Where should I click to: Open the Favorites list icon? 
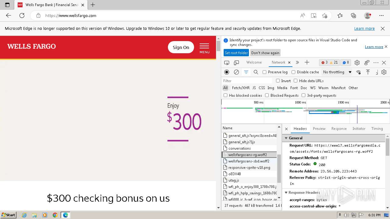[x=340, y=16]
